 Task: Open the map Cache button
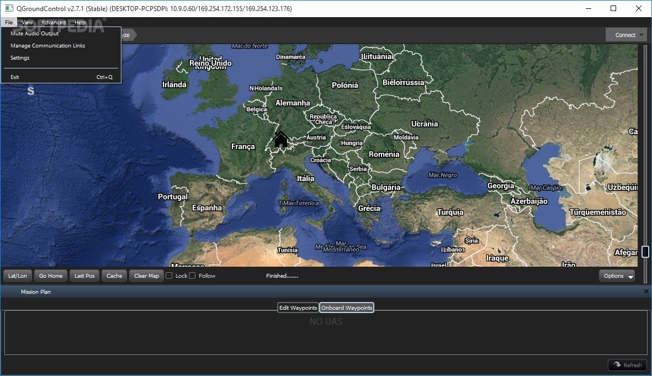(114, 276)
